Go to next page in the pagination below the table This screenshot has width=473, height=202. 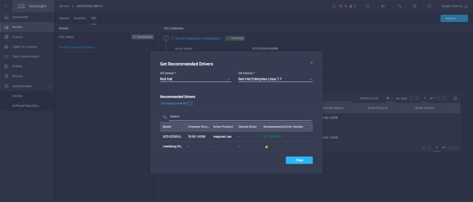[451, 148]
